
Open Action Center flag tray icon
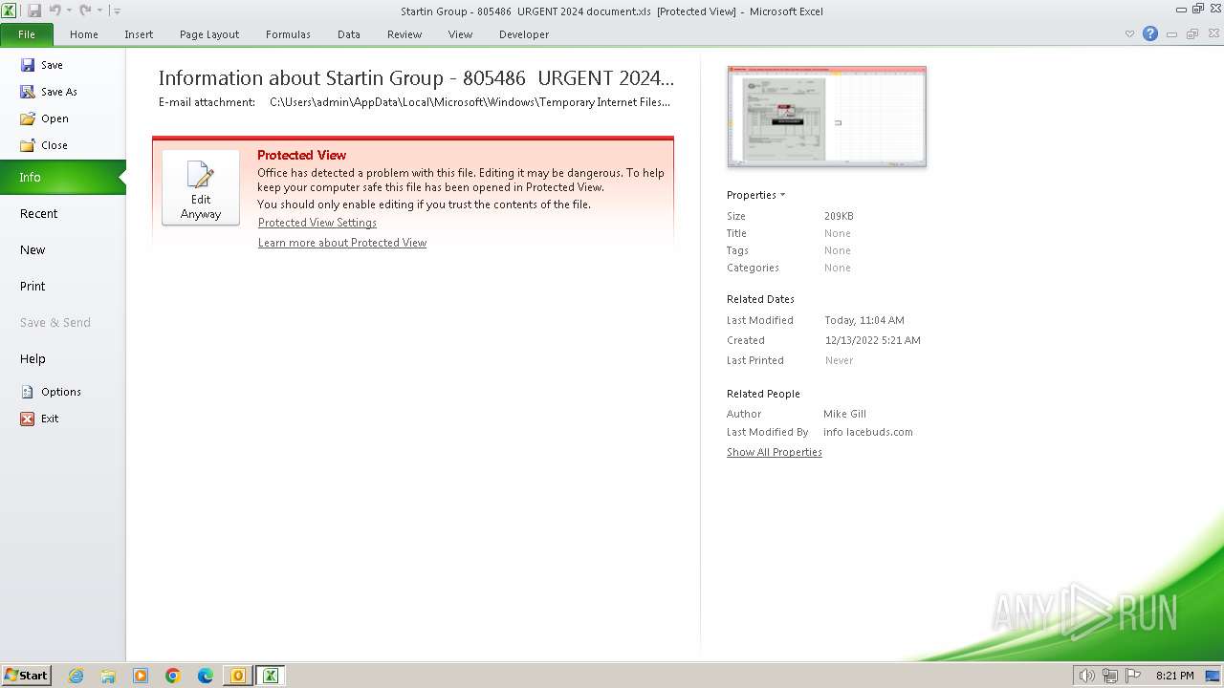(x=1133, y=676)
